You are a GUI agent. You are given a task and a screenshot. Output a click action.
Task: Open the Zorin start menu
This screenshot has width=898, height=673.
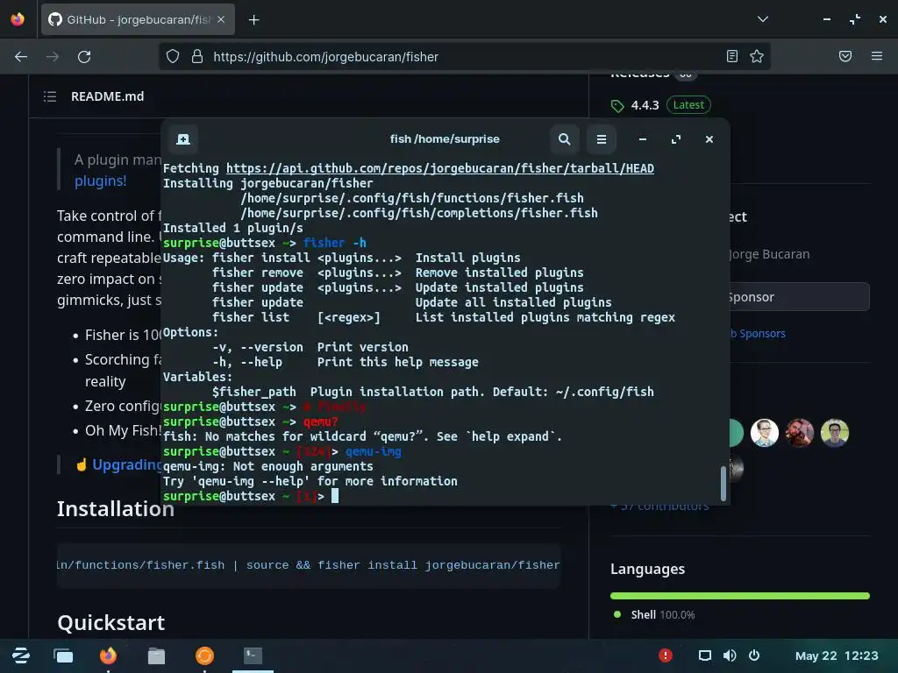[21, 655]
